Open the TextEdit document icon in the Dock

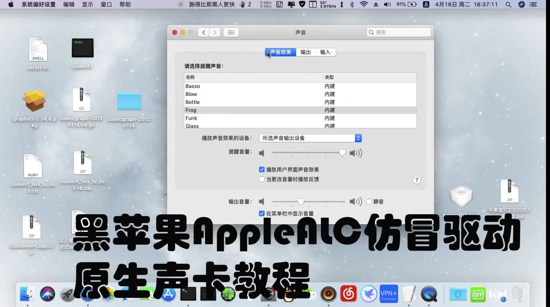(409, 294)
